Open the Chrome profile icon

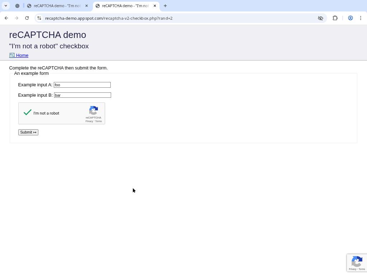click(351, 18)
